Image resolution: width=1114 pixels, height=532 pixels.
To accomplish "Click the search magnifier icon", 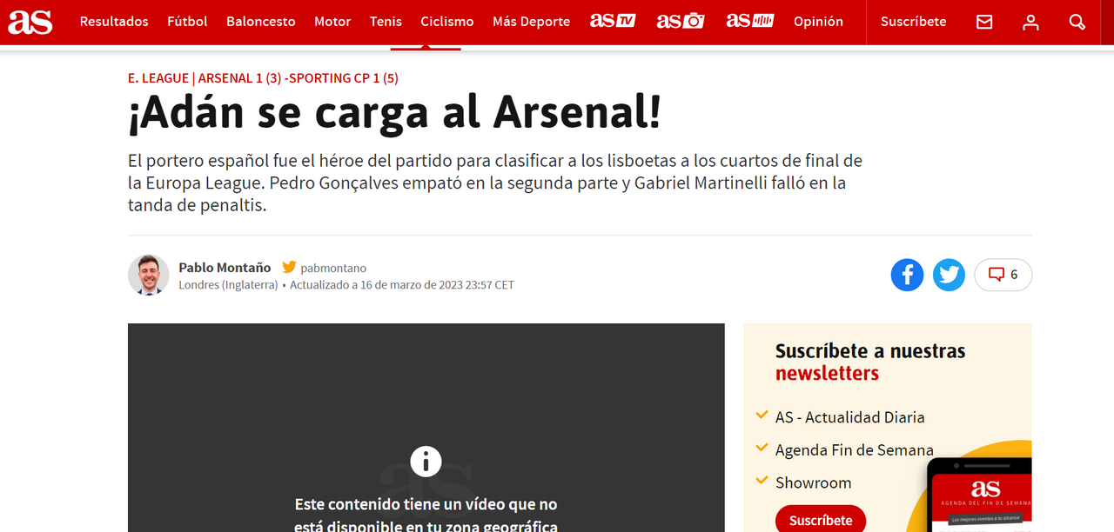I will 1077,22.
